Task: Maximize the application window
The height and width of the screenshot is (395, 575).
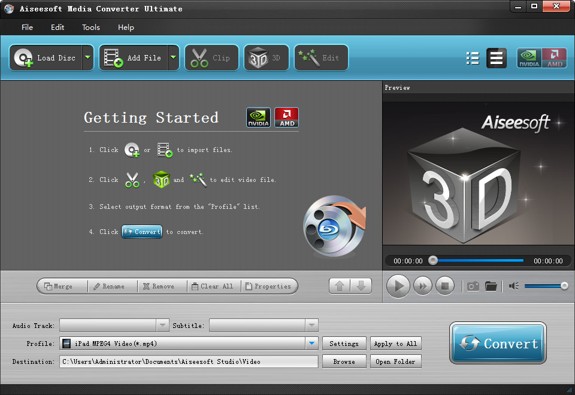Action: (x=534, y=7)
